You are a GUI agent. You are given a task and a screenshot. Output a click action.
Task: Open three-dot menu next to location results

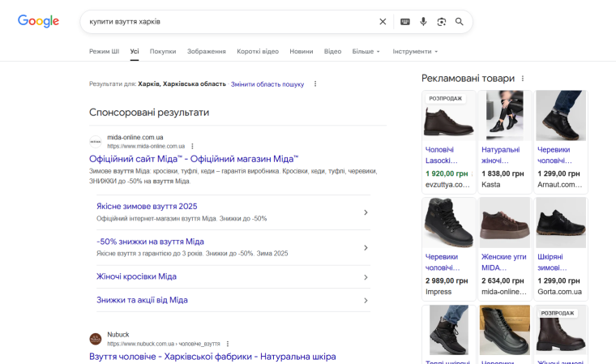[x=315, y=84]
